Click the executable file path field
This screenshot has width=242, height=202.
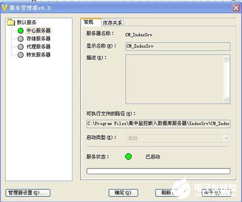[x=158, y=124]
